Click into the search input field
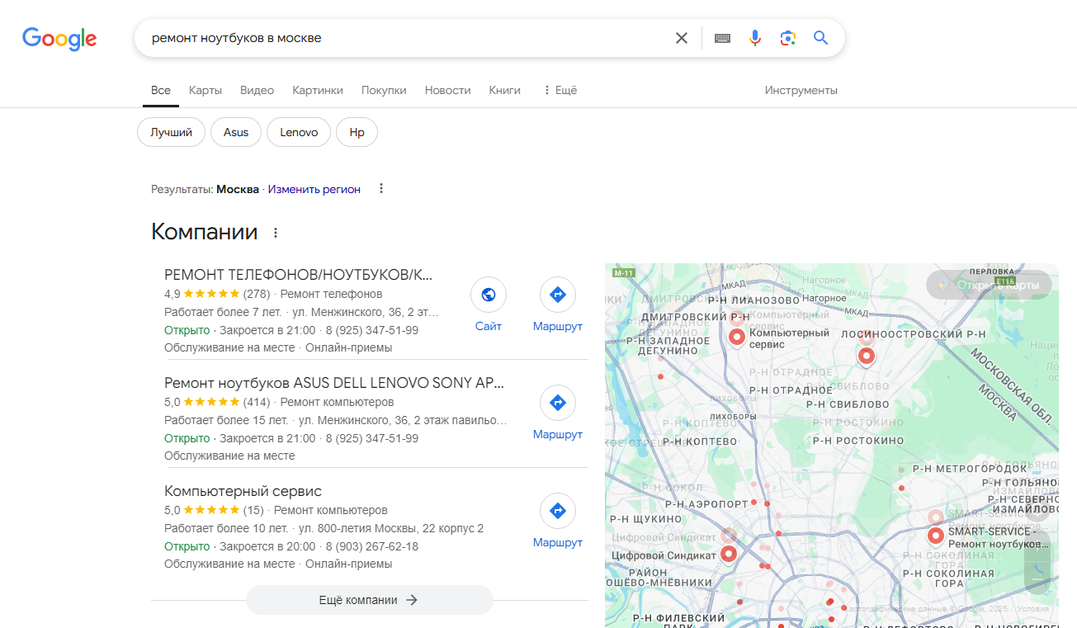 point(404,38)
